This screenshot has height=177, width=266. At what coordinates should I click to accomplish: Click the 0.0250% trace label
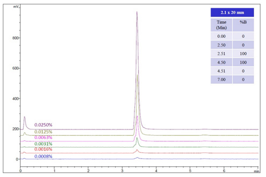pos(43,125)
